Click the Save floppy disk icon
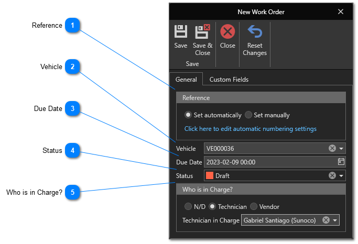 pos(181,32)
